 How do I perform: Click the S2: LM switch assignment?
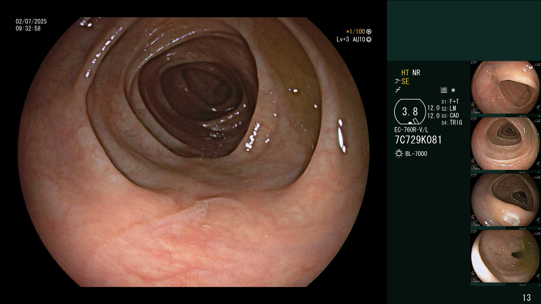(x=449, y=108)
